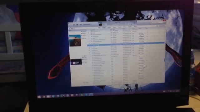Adjust the iTunes volume slider
The width and height of the screenshot is (200, 112).
(87, 24)
